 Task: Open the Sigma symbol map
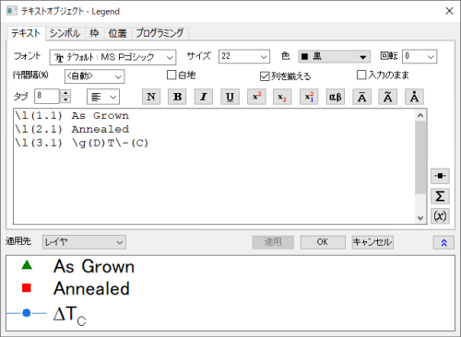coord(440,196)
